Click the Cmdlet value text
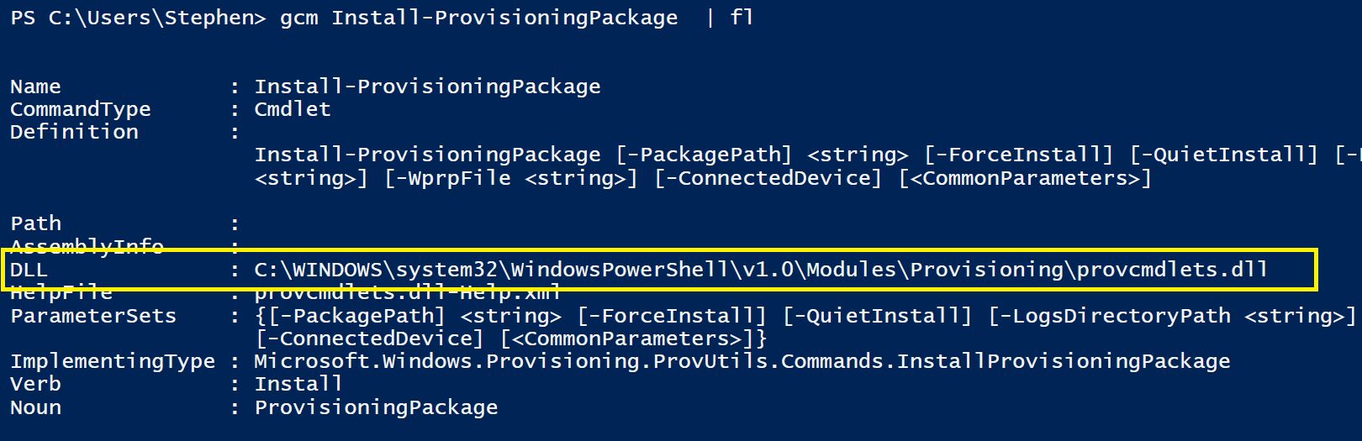The image size is (1362, 441). pos(293,109)
